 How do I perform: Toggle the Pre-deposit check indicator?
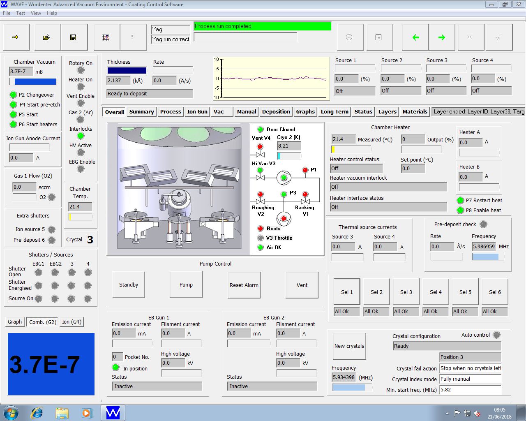coord(484,224)
